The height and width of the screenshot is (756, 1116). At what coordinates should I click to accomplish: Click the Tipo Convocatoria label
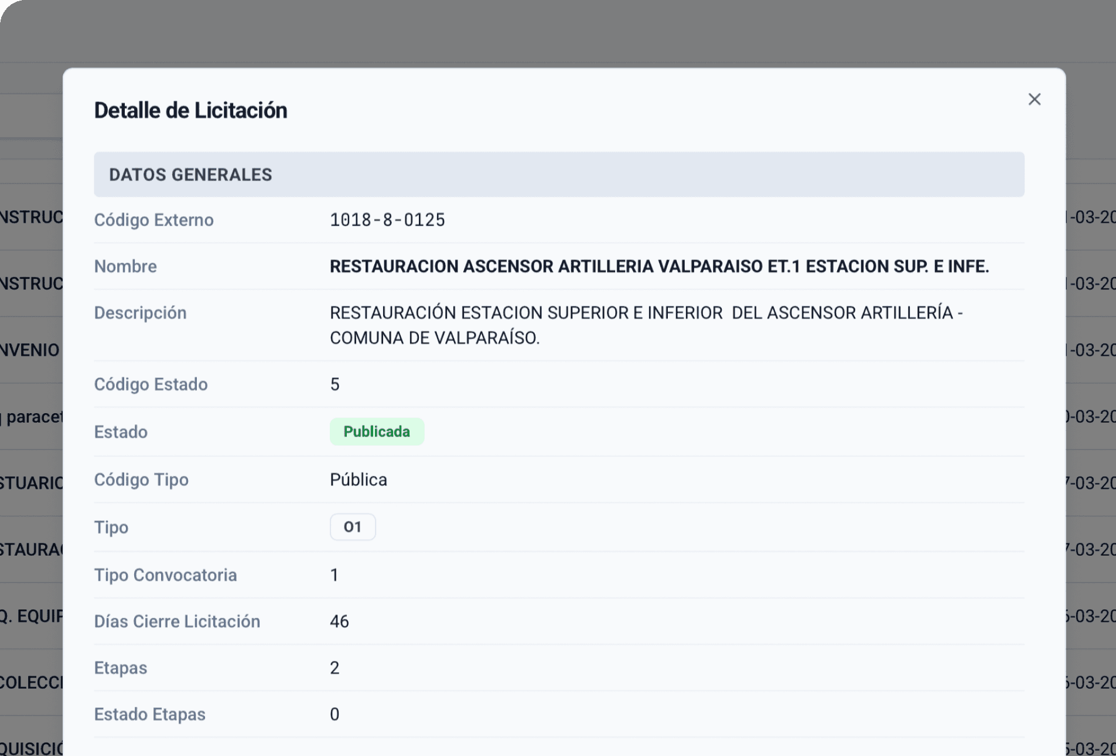tap(165, 575)
